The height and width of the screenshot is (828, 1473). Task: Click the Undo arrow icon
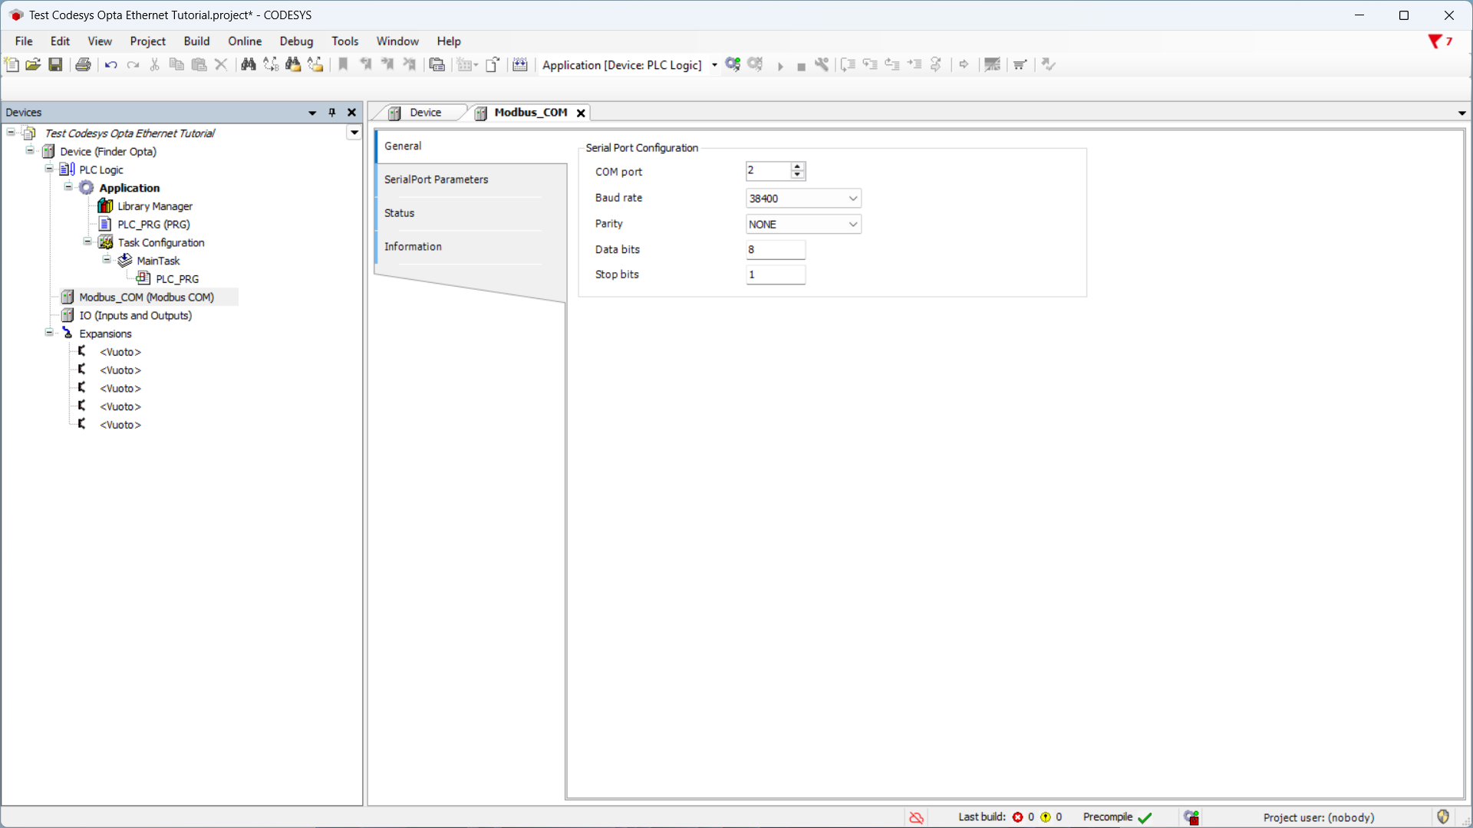click(x=110, y=64)
